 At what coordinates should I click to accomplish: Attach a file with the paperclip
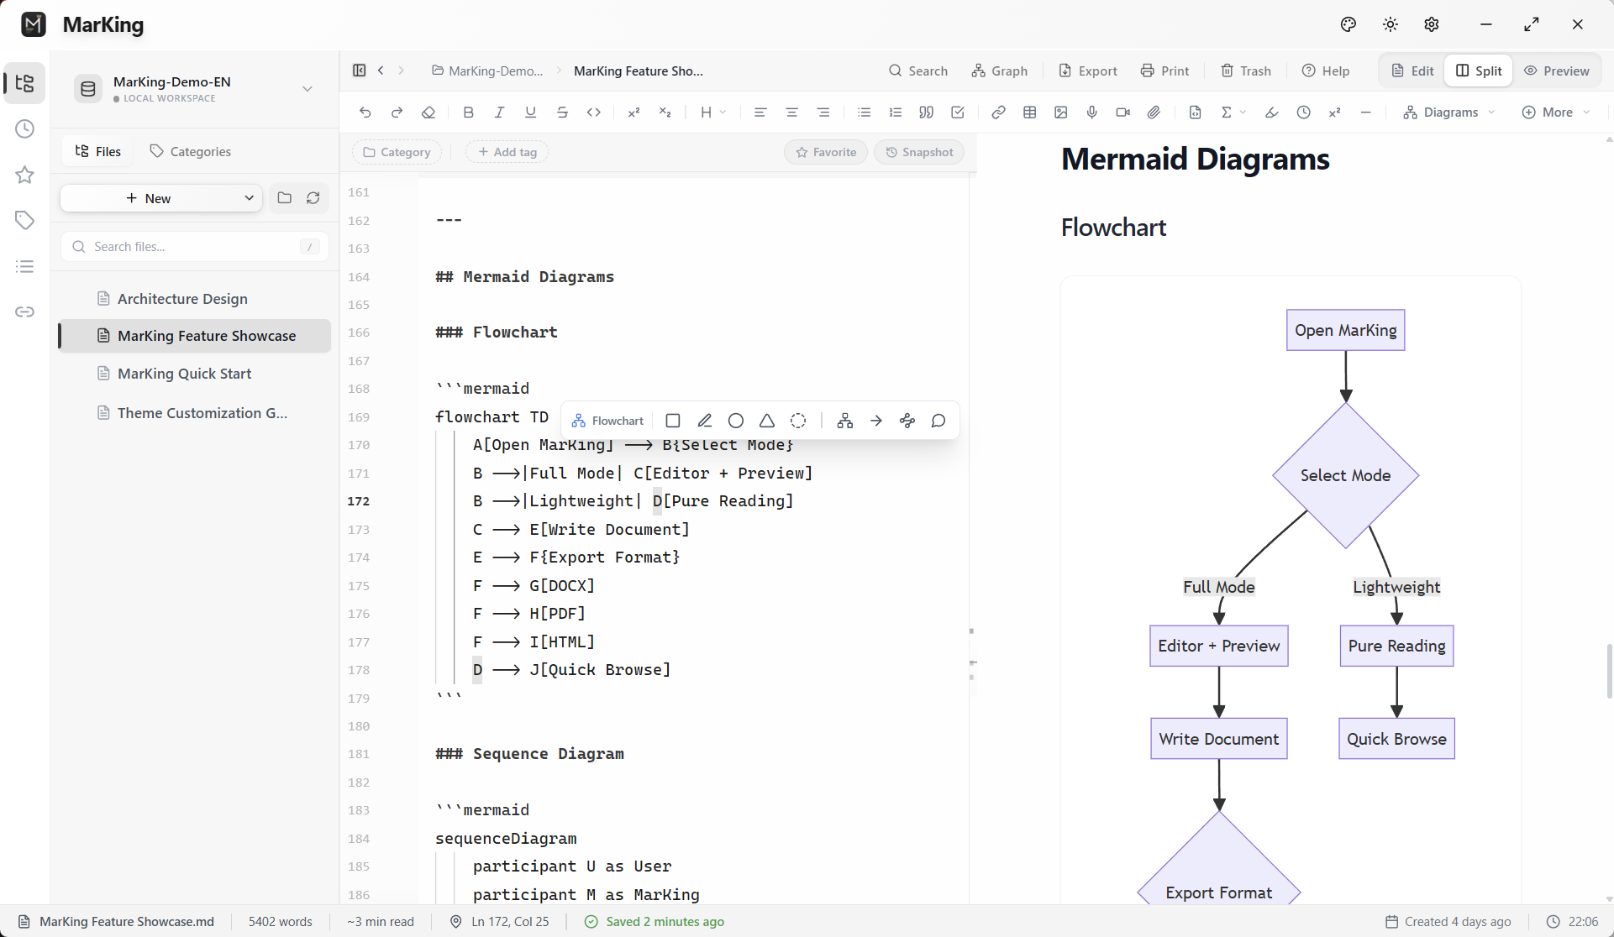click(x=1154, y=113)
